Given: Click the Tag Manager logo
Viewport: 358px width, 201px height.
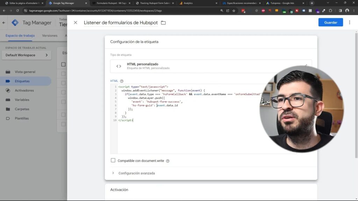Looking at the screenshot, I should click(15, 23).
